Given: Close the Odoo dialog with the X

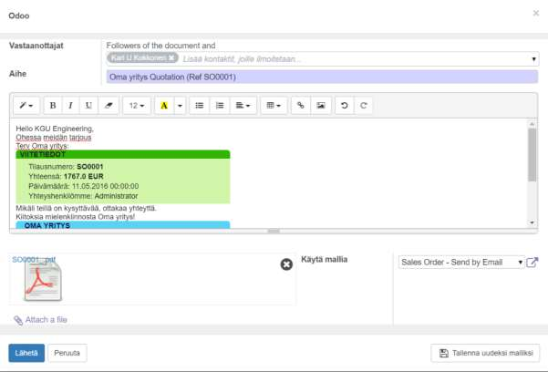Looking at the screenshot, I should pos(536,14).
